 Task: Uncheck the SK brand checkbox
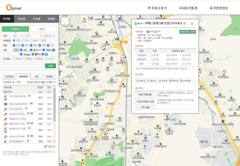coord(21,50)
